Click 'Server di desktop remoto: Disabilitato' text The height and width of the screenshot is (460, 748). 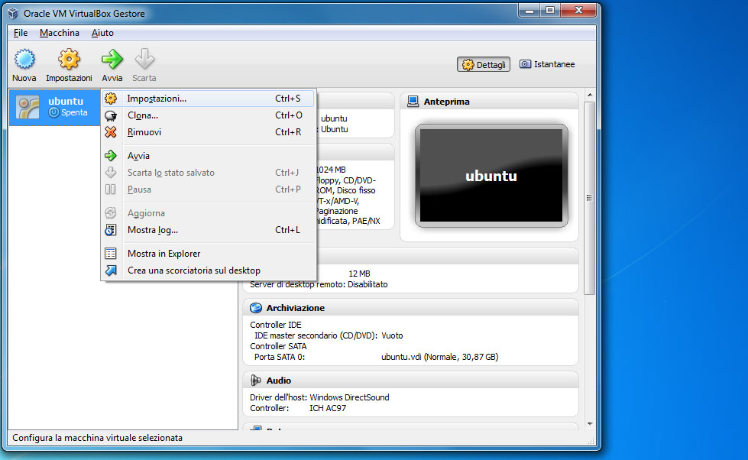(x=319, y=284)
